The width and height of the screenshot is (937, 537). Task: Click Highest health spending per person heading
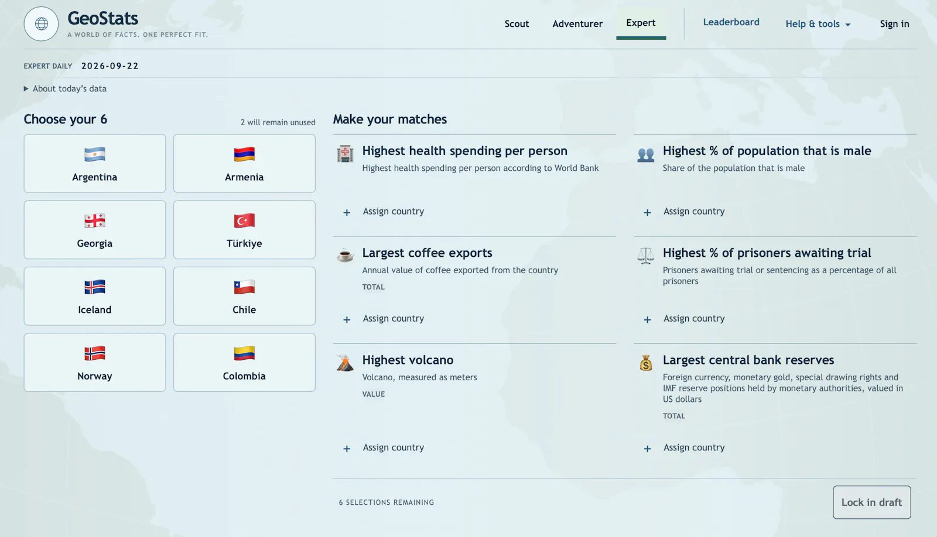(464, 151)
